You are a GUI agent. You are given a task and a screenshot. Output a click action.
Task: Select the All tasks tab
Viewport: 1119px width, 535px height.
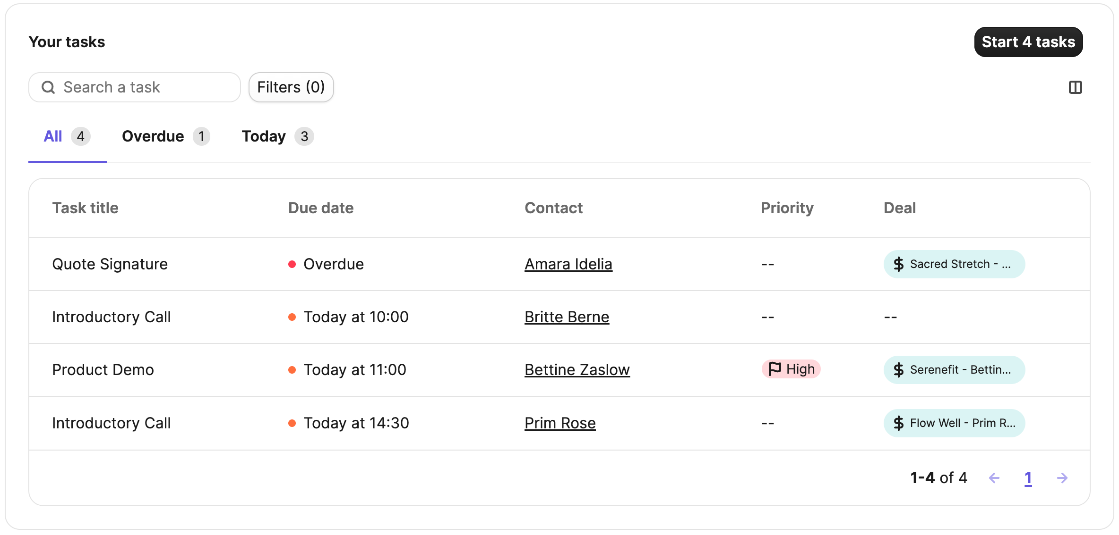(67, 136)
